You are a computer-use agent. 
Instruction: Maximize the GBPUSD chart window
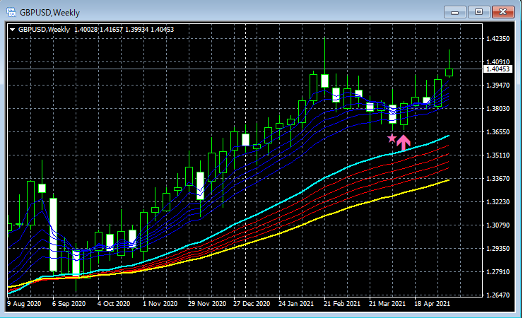tap(478, 12)
